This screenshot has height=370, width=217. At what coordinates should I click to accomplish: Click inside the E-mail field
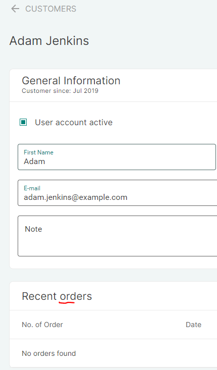(117, 193)
